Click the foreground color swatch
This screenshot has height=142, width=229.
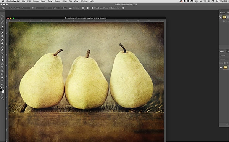2,90
